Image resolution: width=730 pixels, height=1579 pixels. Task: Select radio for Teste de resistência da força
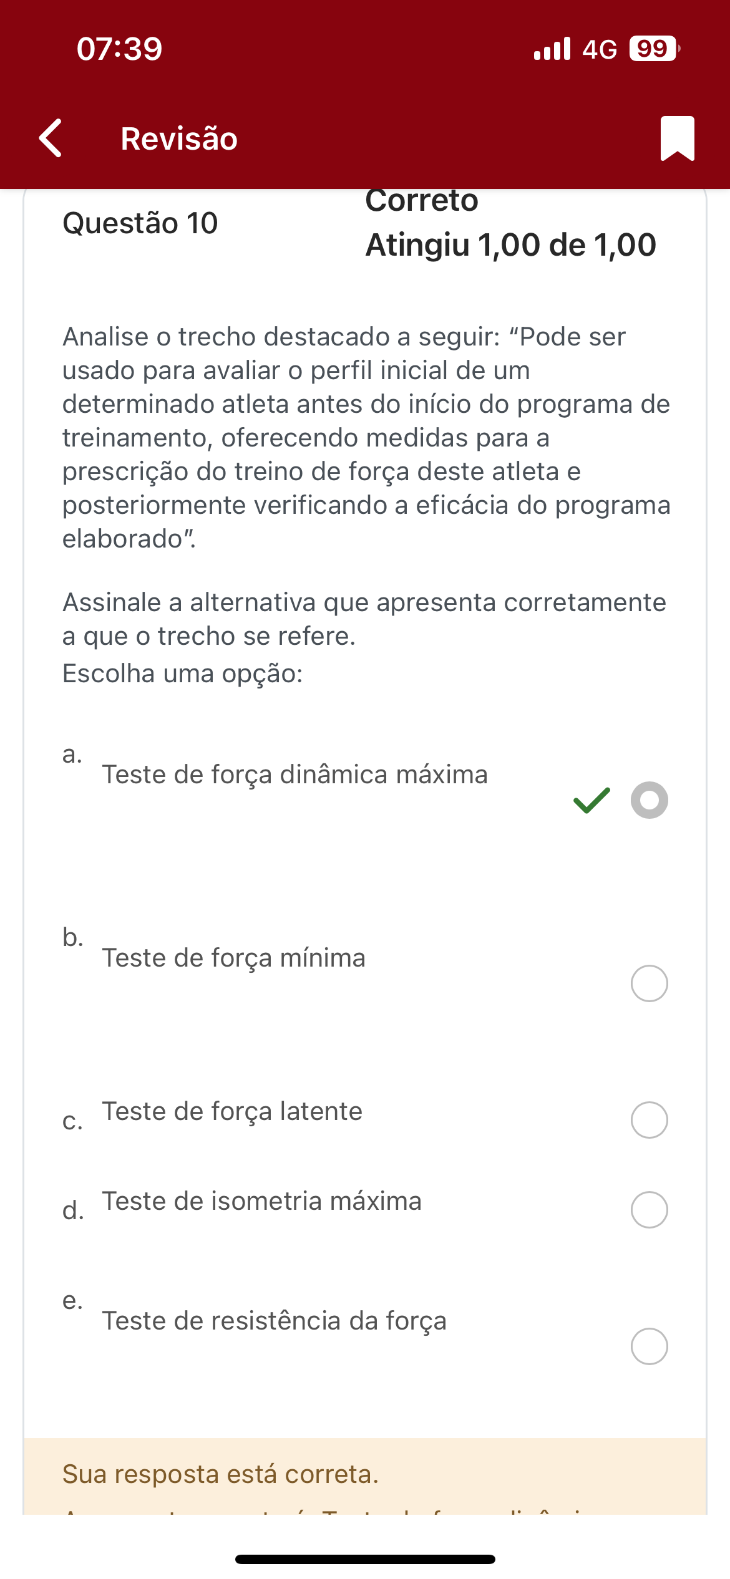point(649,1346)
